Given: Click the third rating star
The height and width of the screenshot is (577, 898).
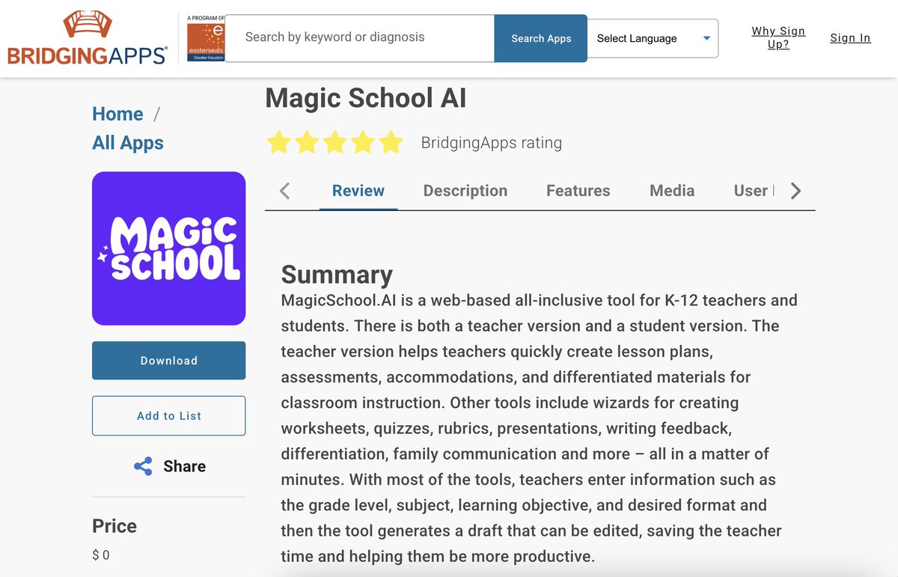Looking at the screenshot, I should click(335, 142).
